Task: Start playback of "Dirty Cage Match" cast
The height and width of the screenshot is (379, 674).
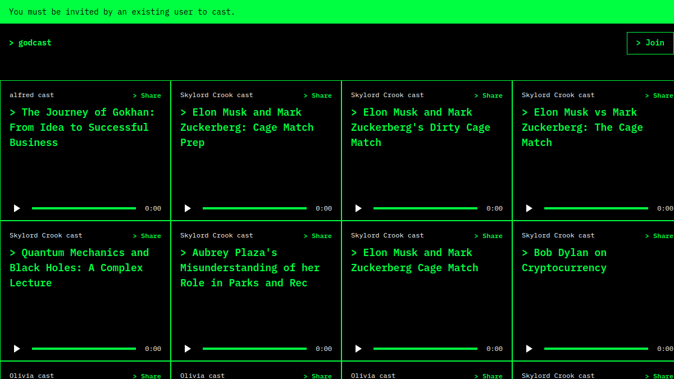Action: [x=358, y=208]
